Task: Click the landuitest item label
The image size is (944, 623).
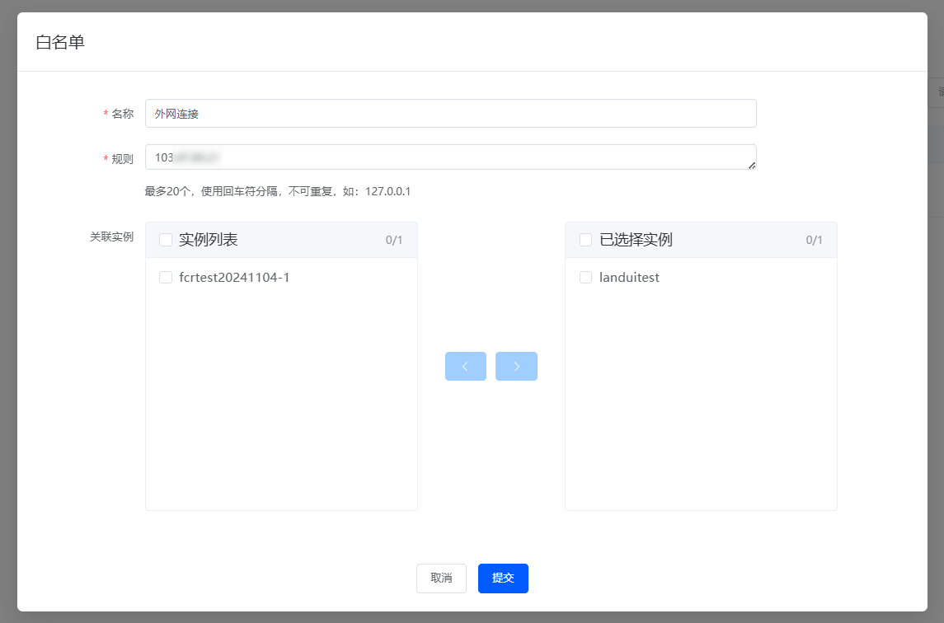Action: coord(629,278)
